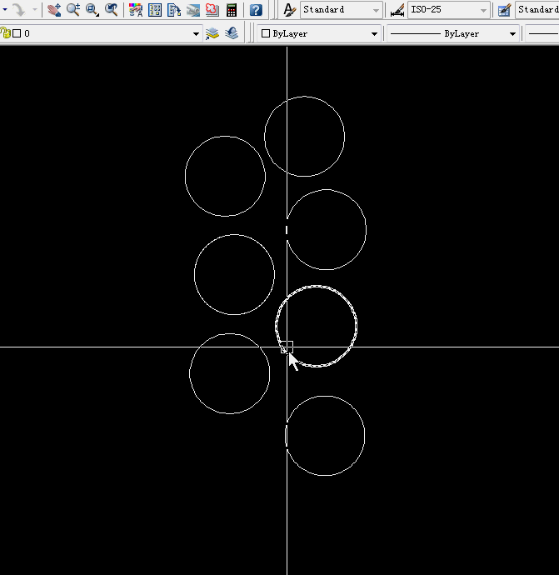
Task: Open Help with the question mark icon
Action: click(256, 10)
